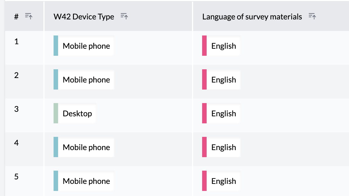
Task: Select row number 1
Action: (x=16, y=41)
